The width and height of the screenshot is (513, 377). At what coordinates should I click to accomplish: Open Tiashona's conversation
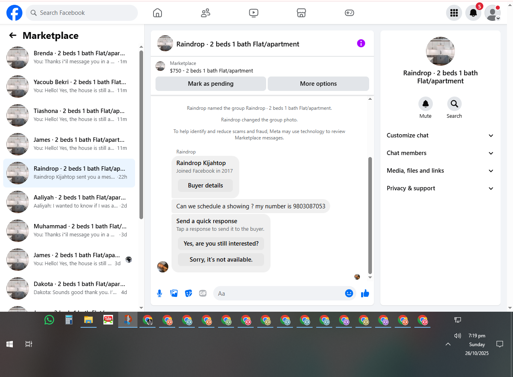pos(69,115)
